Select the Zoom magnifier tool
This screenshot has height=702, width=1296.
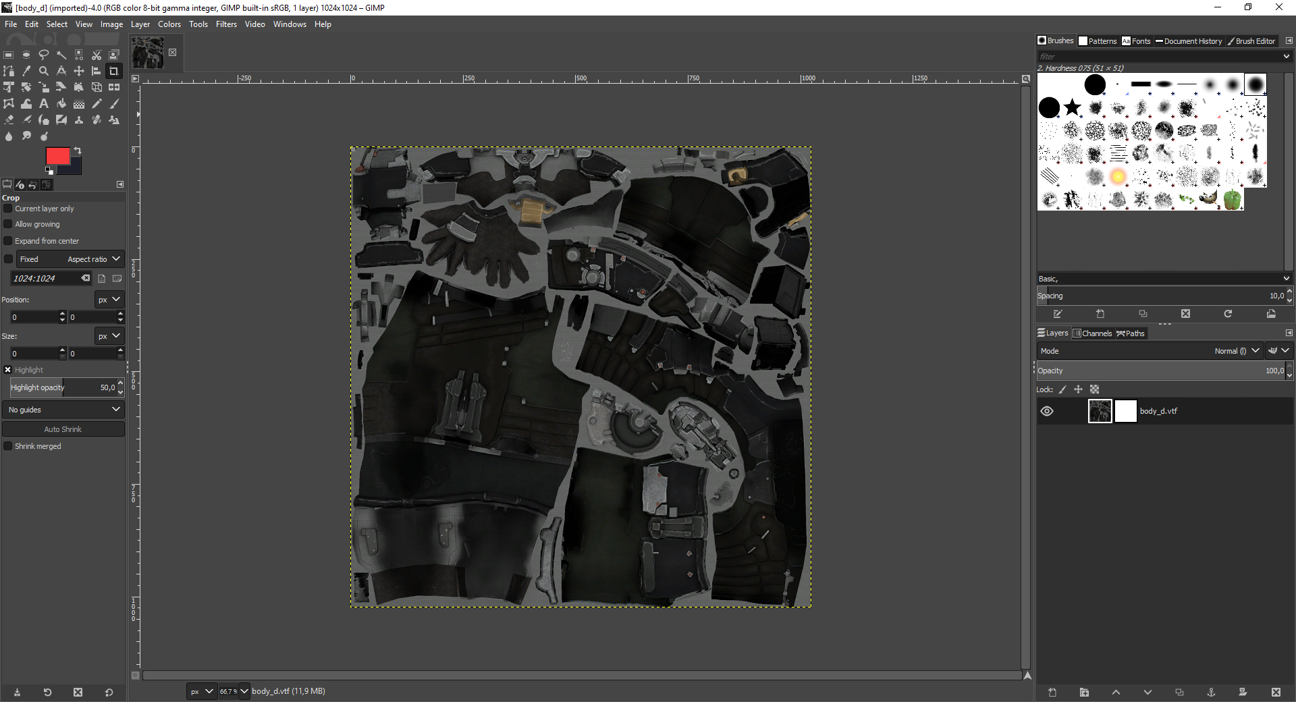(x=44, y=71)
